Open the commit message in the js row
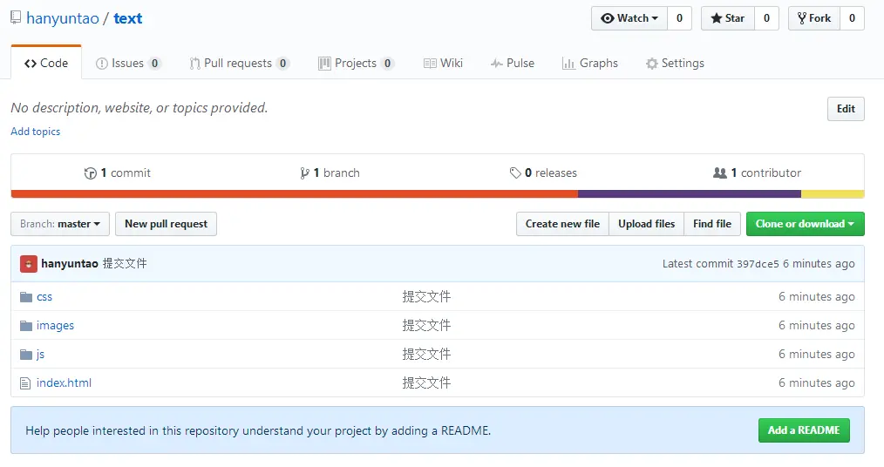 pos(427,355)
